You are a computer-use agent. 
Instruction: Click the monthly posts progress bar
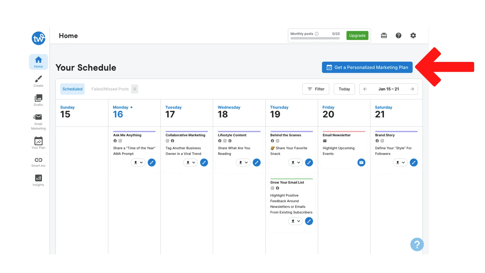coord(315,38)
